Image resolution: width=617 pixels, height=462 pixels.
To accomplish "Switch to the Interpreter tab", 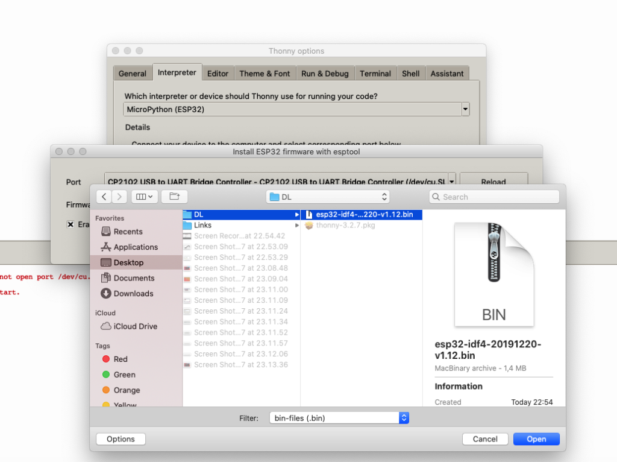I will pyautogui.click(x=177, y=72).
